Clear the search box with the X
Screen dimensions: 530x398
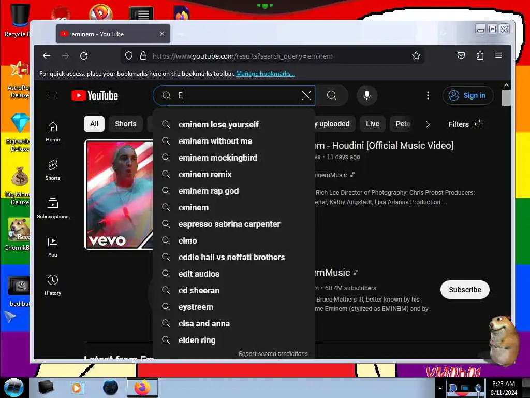coord(306,95)
